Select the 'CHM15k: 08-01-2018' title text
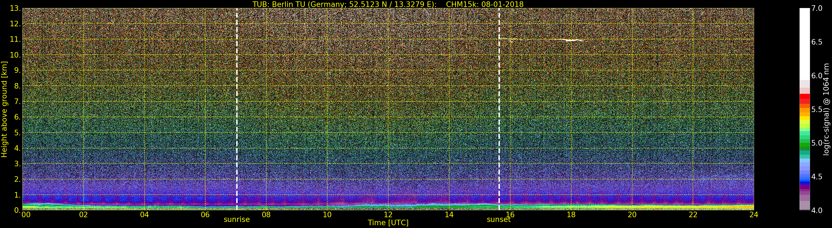Viewport: 832px width, 228px height. 484,4
